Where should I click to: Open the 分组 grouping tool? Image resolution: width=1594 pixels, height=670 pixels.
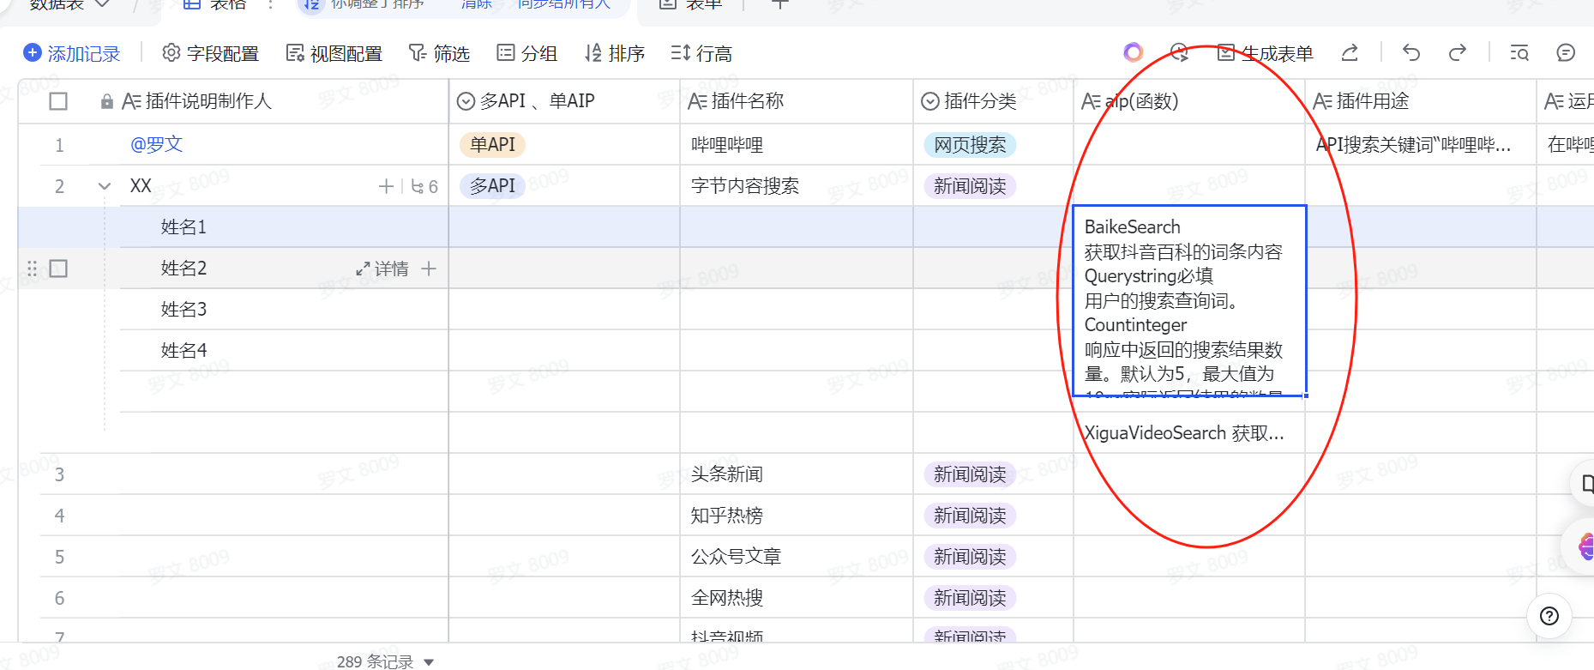pos(526,53)
